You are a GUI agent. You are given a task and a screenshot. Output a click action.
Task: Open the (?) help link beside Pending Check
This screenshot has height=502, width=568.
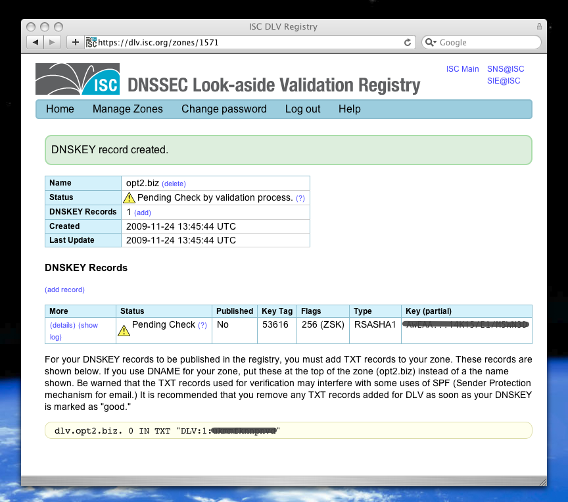[x=202, y=325]
